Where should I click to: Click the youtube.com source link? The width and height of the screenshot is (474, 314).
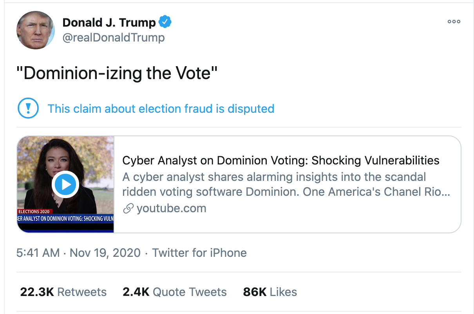171,208
